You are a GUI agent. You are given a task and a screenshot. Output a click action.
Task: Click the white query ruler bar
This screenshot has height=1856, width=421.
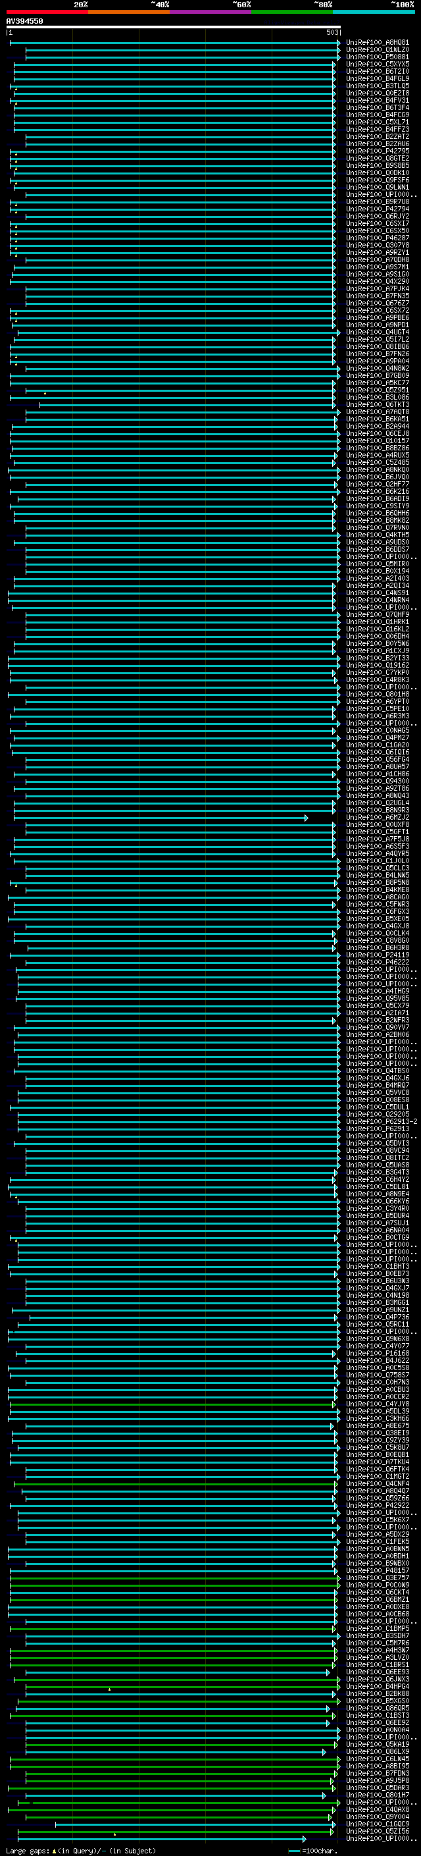pos(174,26)
